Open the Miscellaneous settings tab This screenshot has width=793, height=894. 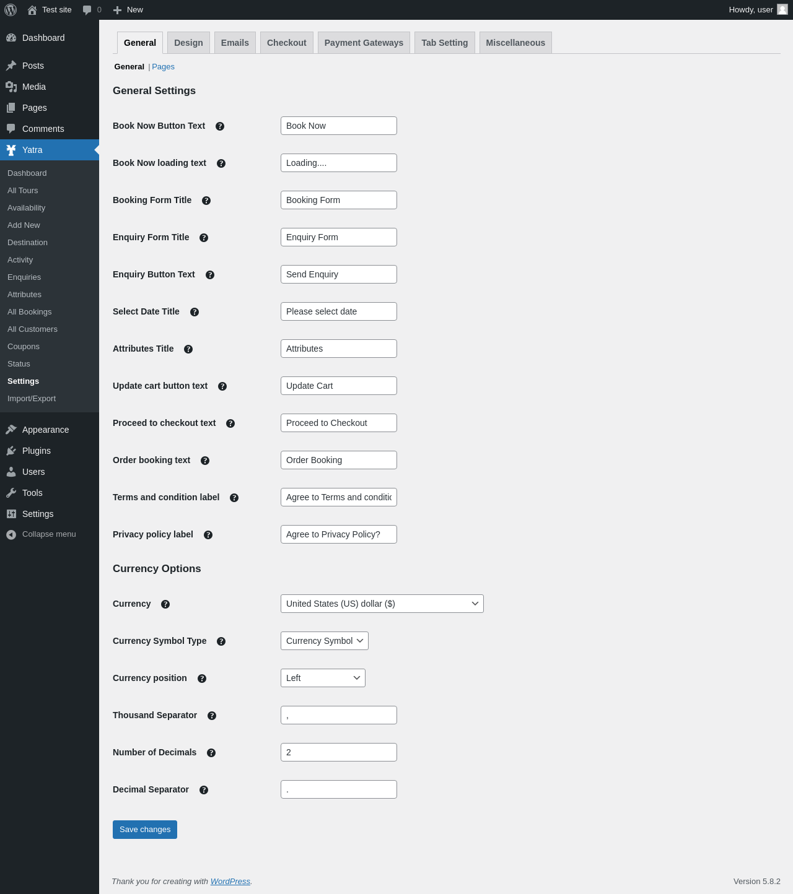[x=515, y=43]
